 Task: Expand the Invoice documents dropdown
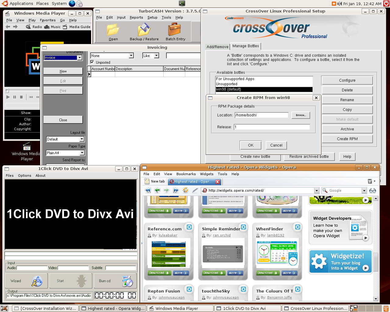(80, 58)
